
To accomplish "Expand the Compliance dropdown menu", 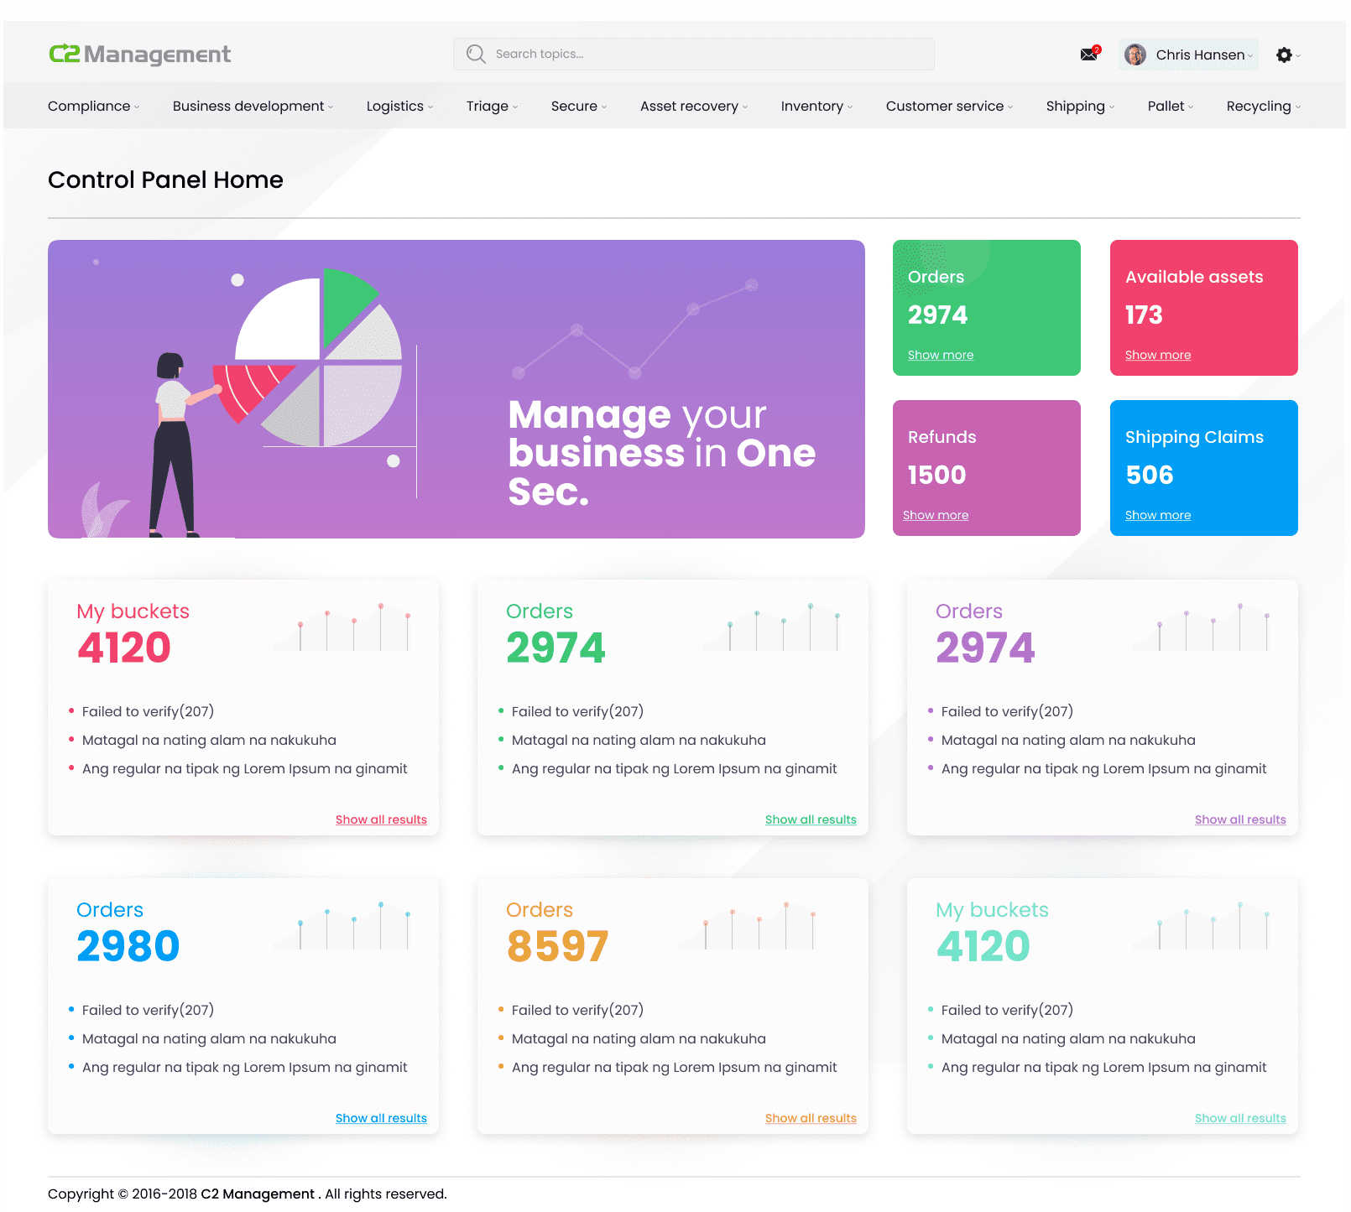I will pyautogui.click(x=93, y=107).
